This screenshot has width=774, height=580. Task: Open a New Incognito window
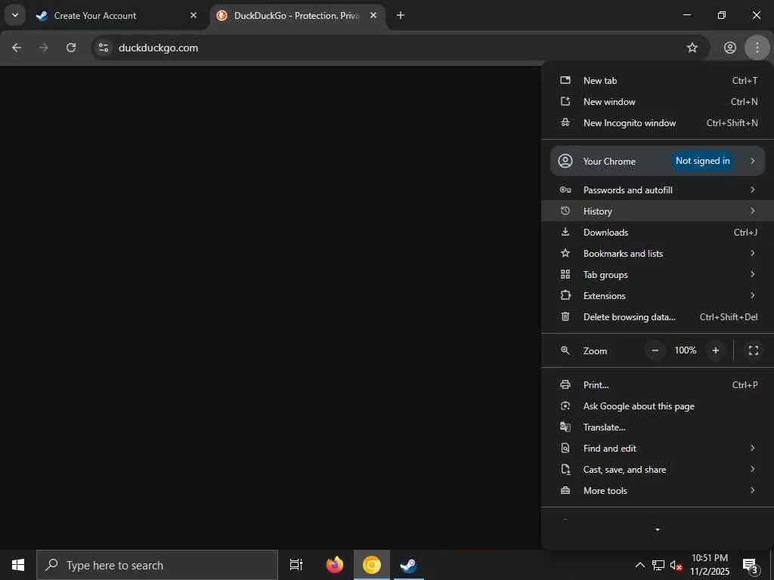(658, 123)
